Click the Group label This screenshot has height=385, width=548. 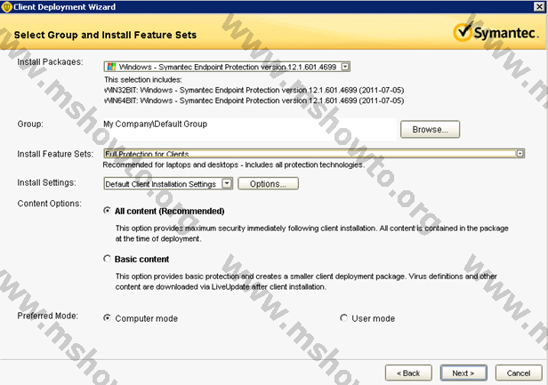pos(30,124)
